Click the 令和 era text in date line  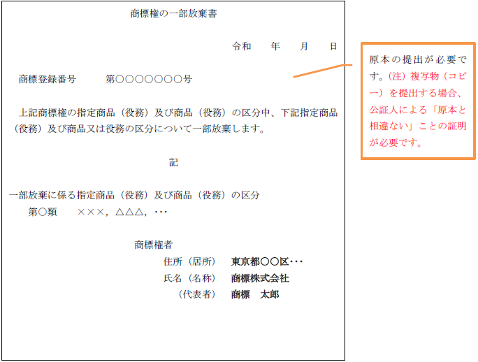pos(242,46)
